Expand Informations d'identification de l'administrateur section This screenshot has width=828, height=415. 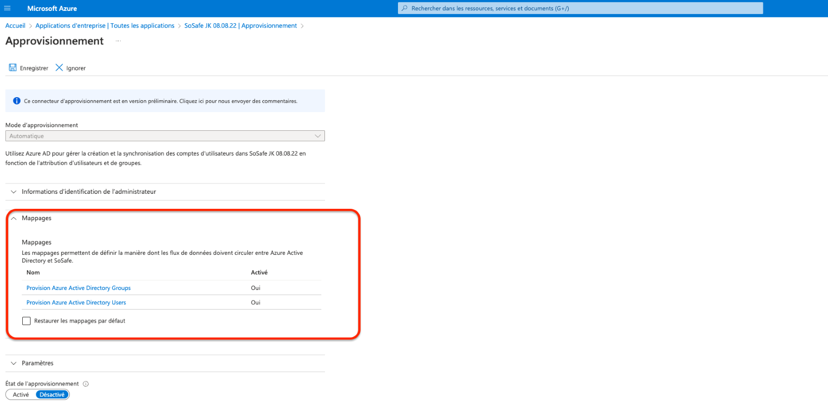(88, 192)
